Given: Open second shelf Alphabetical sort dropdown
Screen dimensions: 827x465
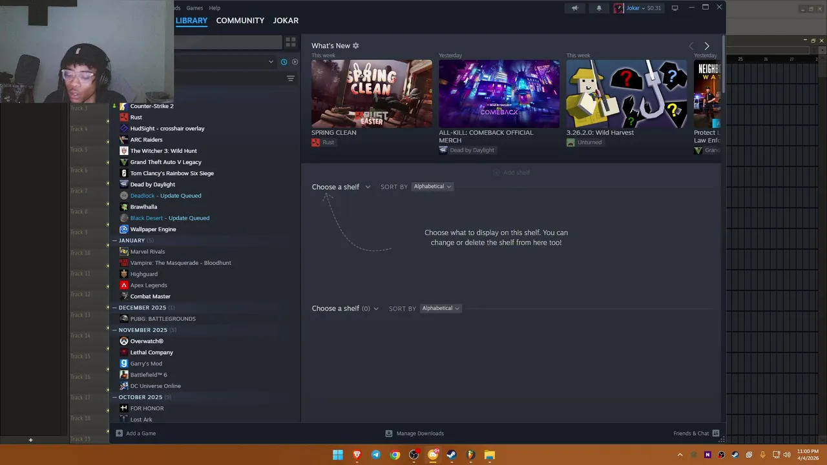Looking at the screenshot, I should [441, 309].
